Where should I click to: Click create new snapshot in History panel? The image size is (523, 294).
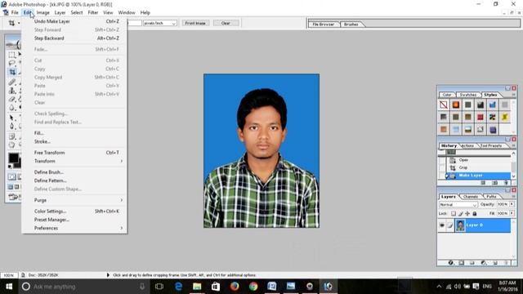[x=494, y=183]
